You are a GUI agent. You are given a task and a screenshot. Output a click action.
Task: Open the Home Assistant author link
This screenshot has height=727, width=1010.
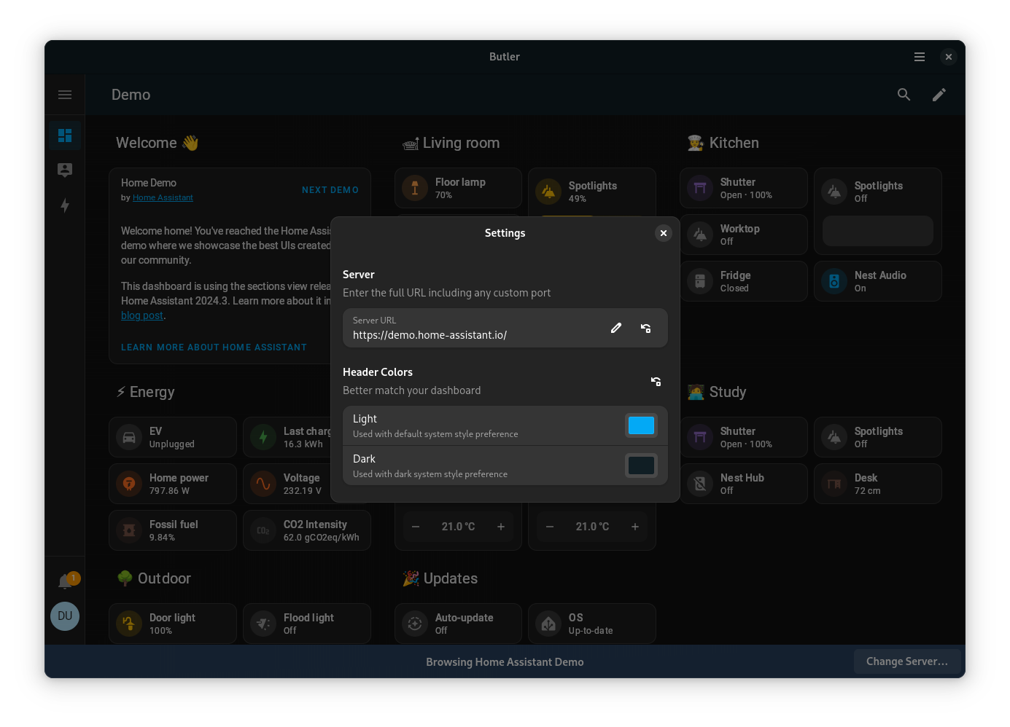(x=163, y=197)
